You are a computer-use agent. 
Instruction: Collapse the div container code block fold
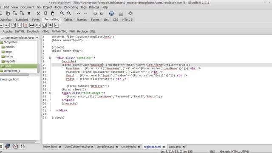pyautogui.click(x=50, y=58)
